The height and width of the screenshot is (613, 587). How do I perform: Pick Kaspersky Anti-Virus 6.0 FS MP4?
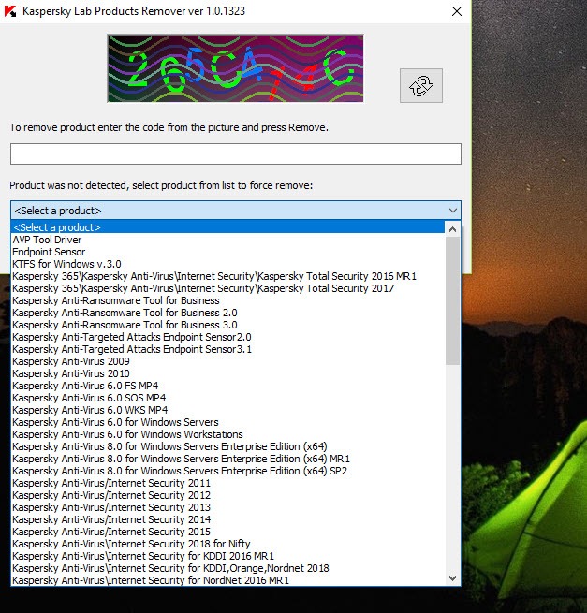click(228, 386)
